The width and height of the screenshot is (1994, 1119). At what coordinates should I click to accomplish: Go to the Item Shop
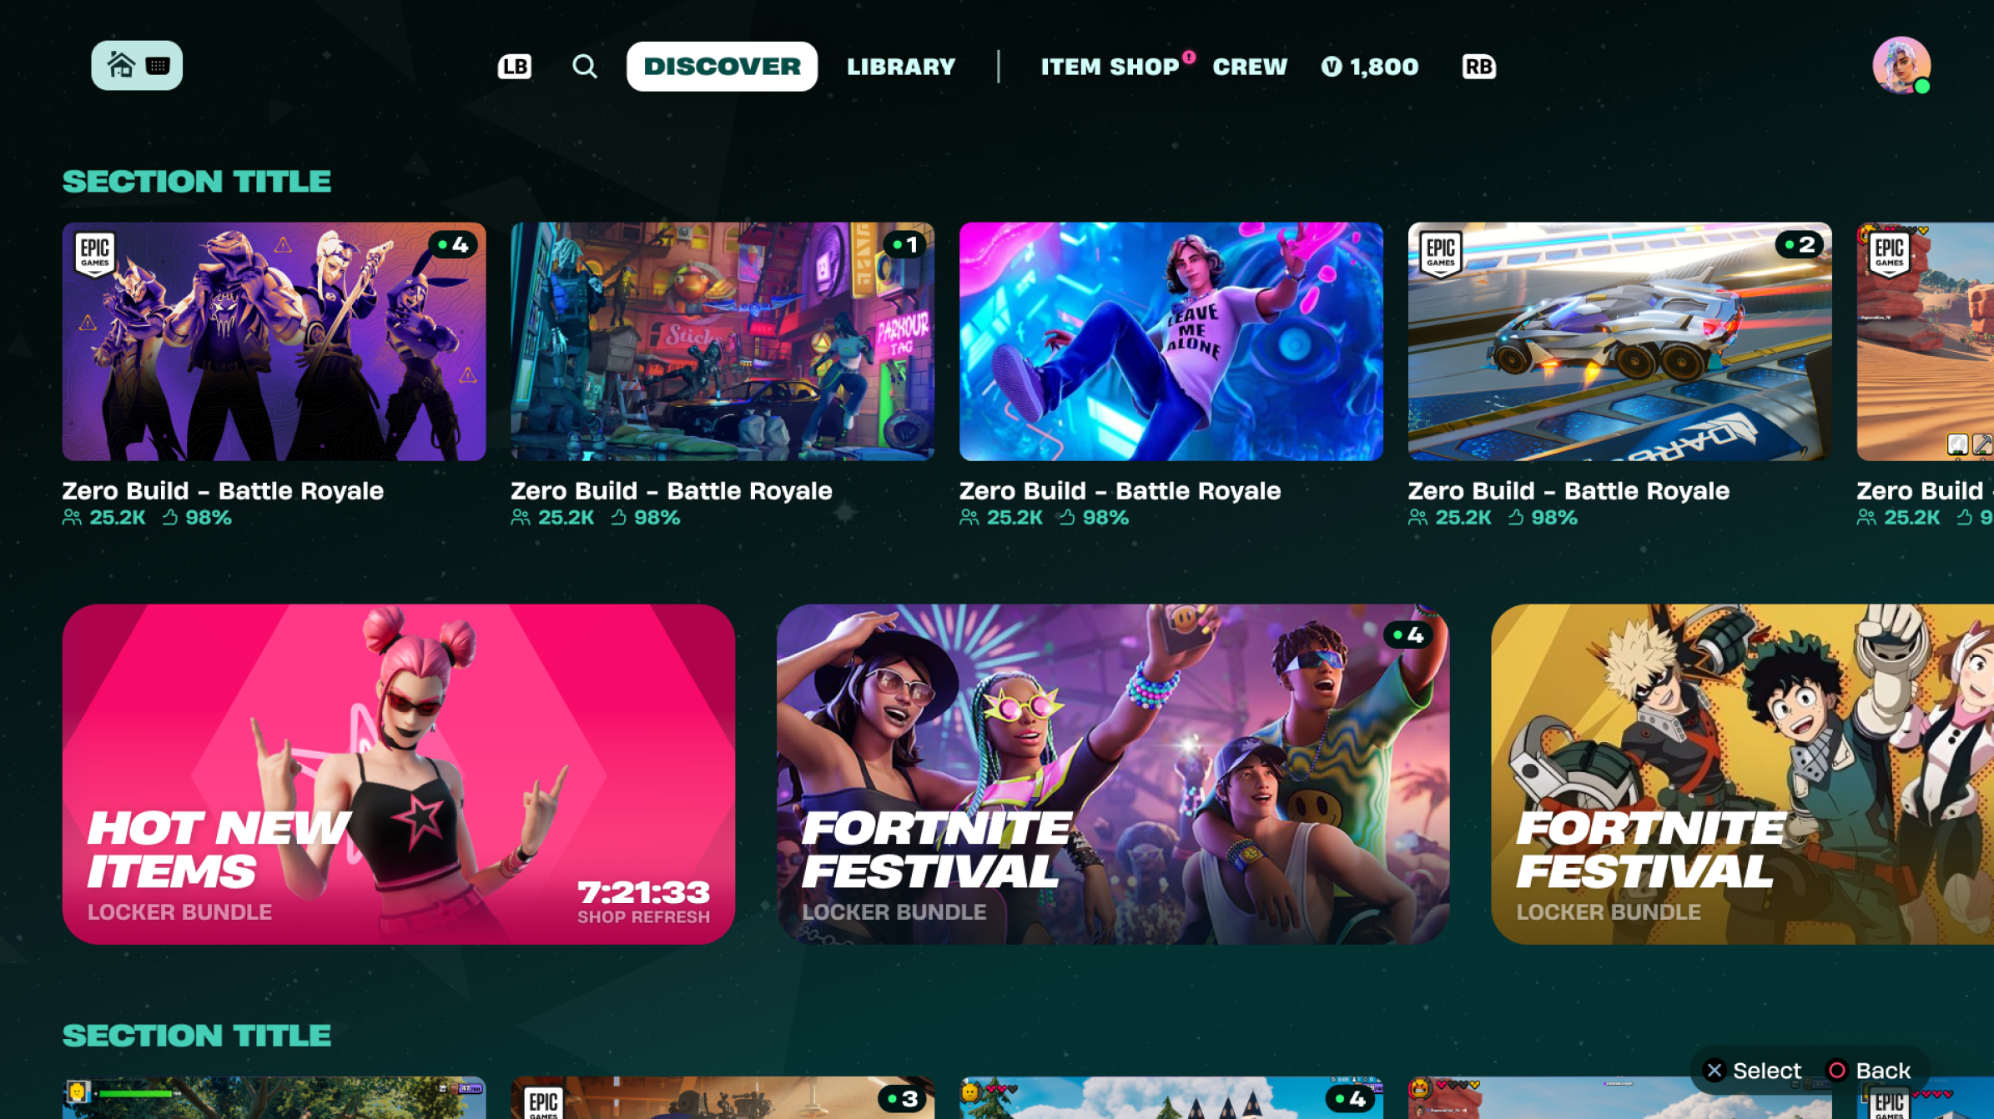click(x=1110, y=67)
